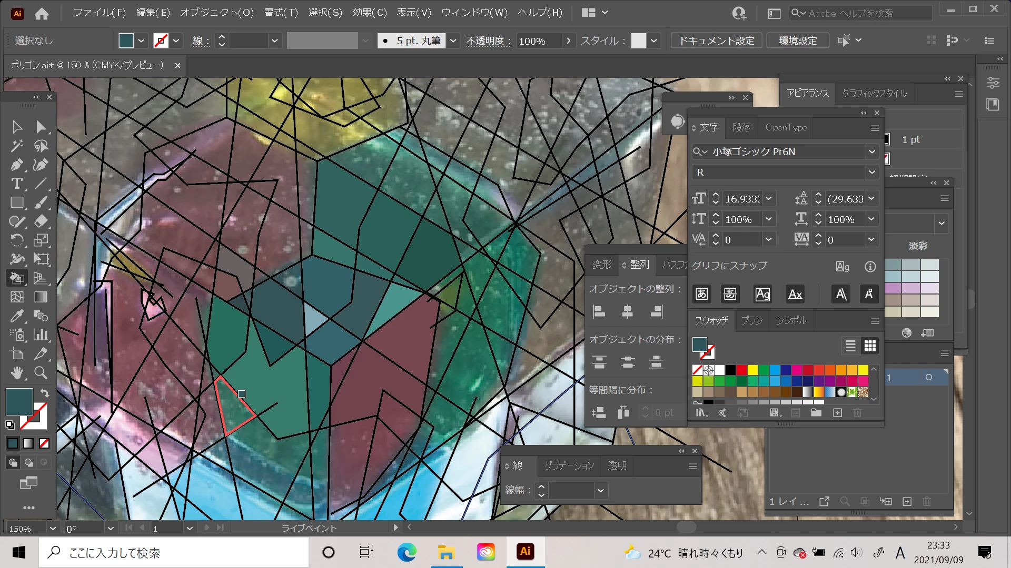Open the font family dropdown
The height and width of the screenshot is (568, 1011).
click(872, 151)
